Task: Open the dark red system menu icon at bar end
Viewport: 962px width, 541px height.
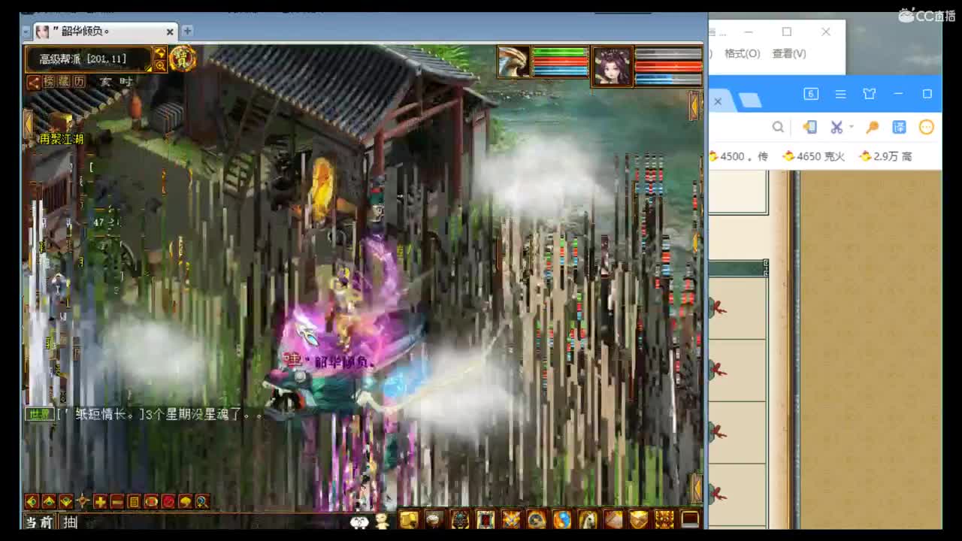Action: [x=690, y=519]
